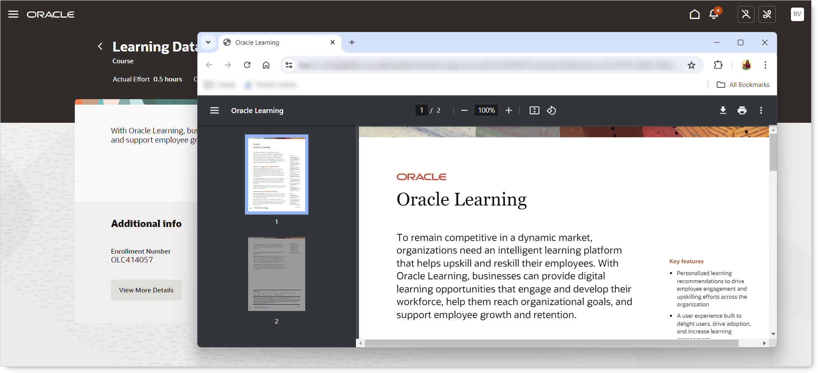This screenshot has height=373, width=818.
Task: Click PDF scroll up arrow
Action: [x=773, y=130]
